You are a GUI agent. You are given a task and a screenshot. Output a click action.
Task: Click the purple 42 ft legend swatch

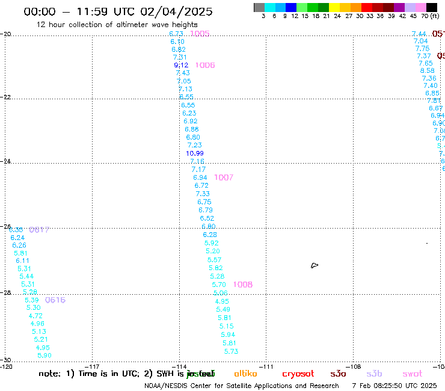(x=399, y=7)
